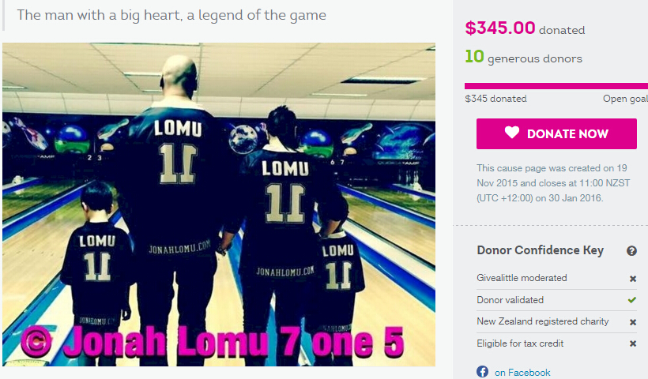Open the Jonah Lomu bowling alley photo
648x379 pixels.
pos(219,205)
